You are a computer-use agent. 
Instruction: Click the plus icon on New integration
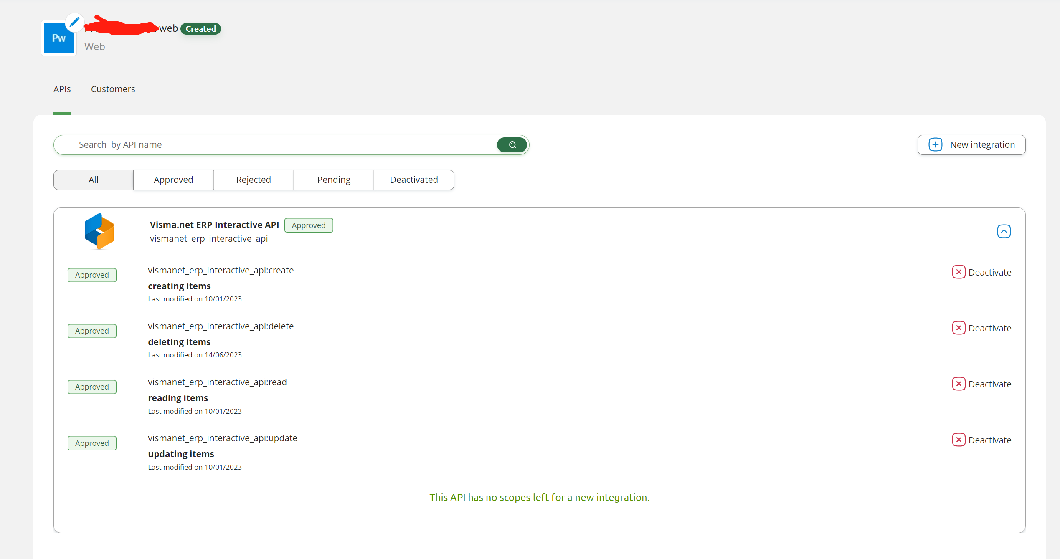(x=935, y=144)
